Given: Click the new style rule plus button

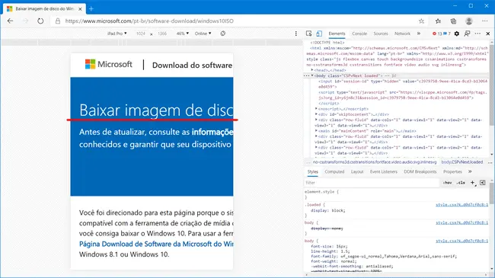Looking at the screenshot, I should click(473, 183).
